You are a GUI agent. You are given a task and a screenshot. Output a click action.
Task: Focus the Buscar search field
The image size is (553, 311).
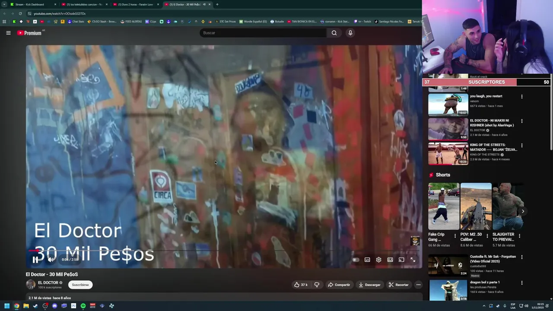(x=263, y=33)
